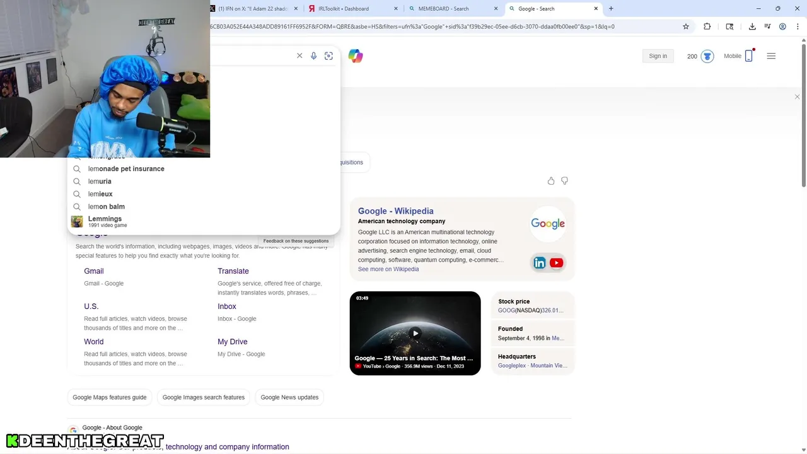Open visual search camera icon
The image size is (807, 454).
[328, 56]
